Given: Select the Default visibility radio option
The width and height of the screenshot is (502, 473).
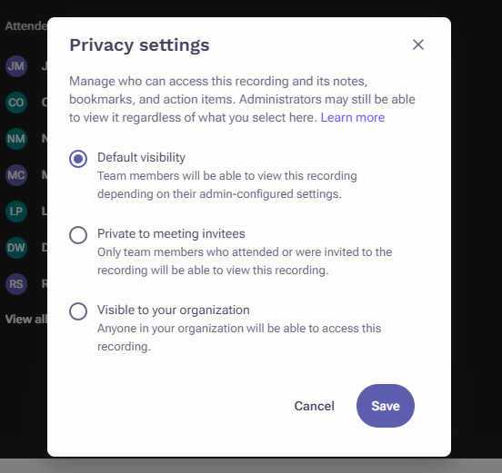Looking at the screenshot, I should click(78, 159).
